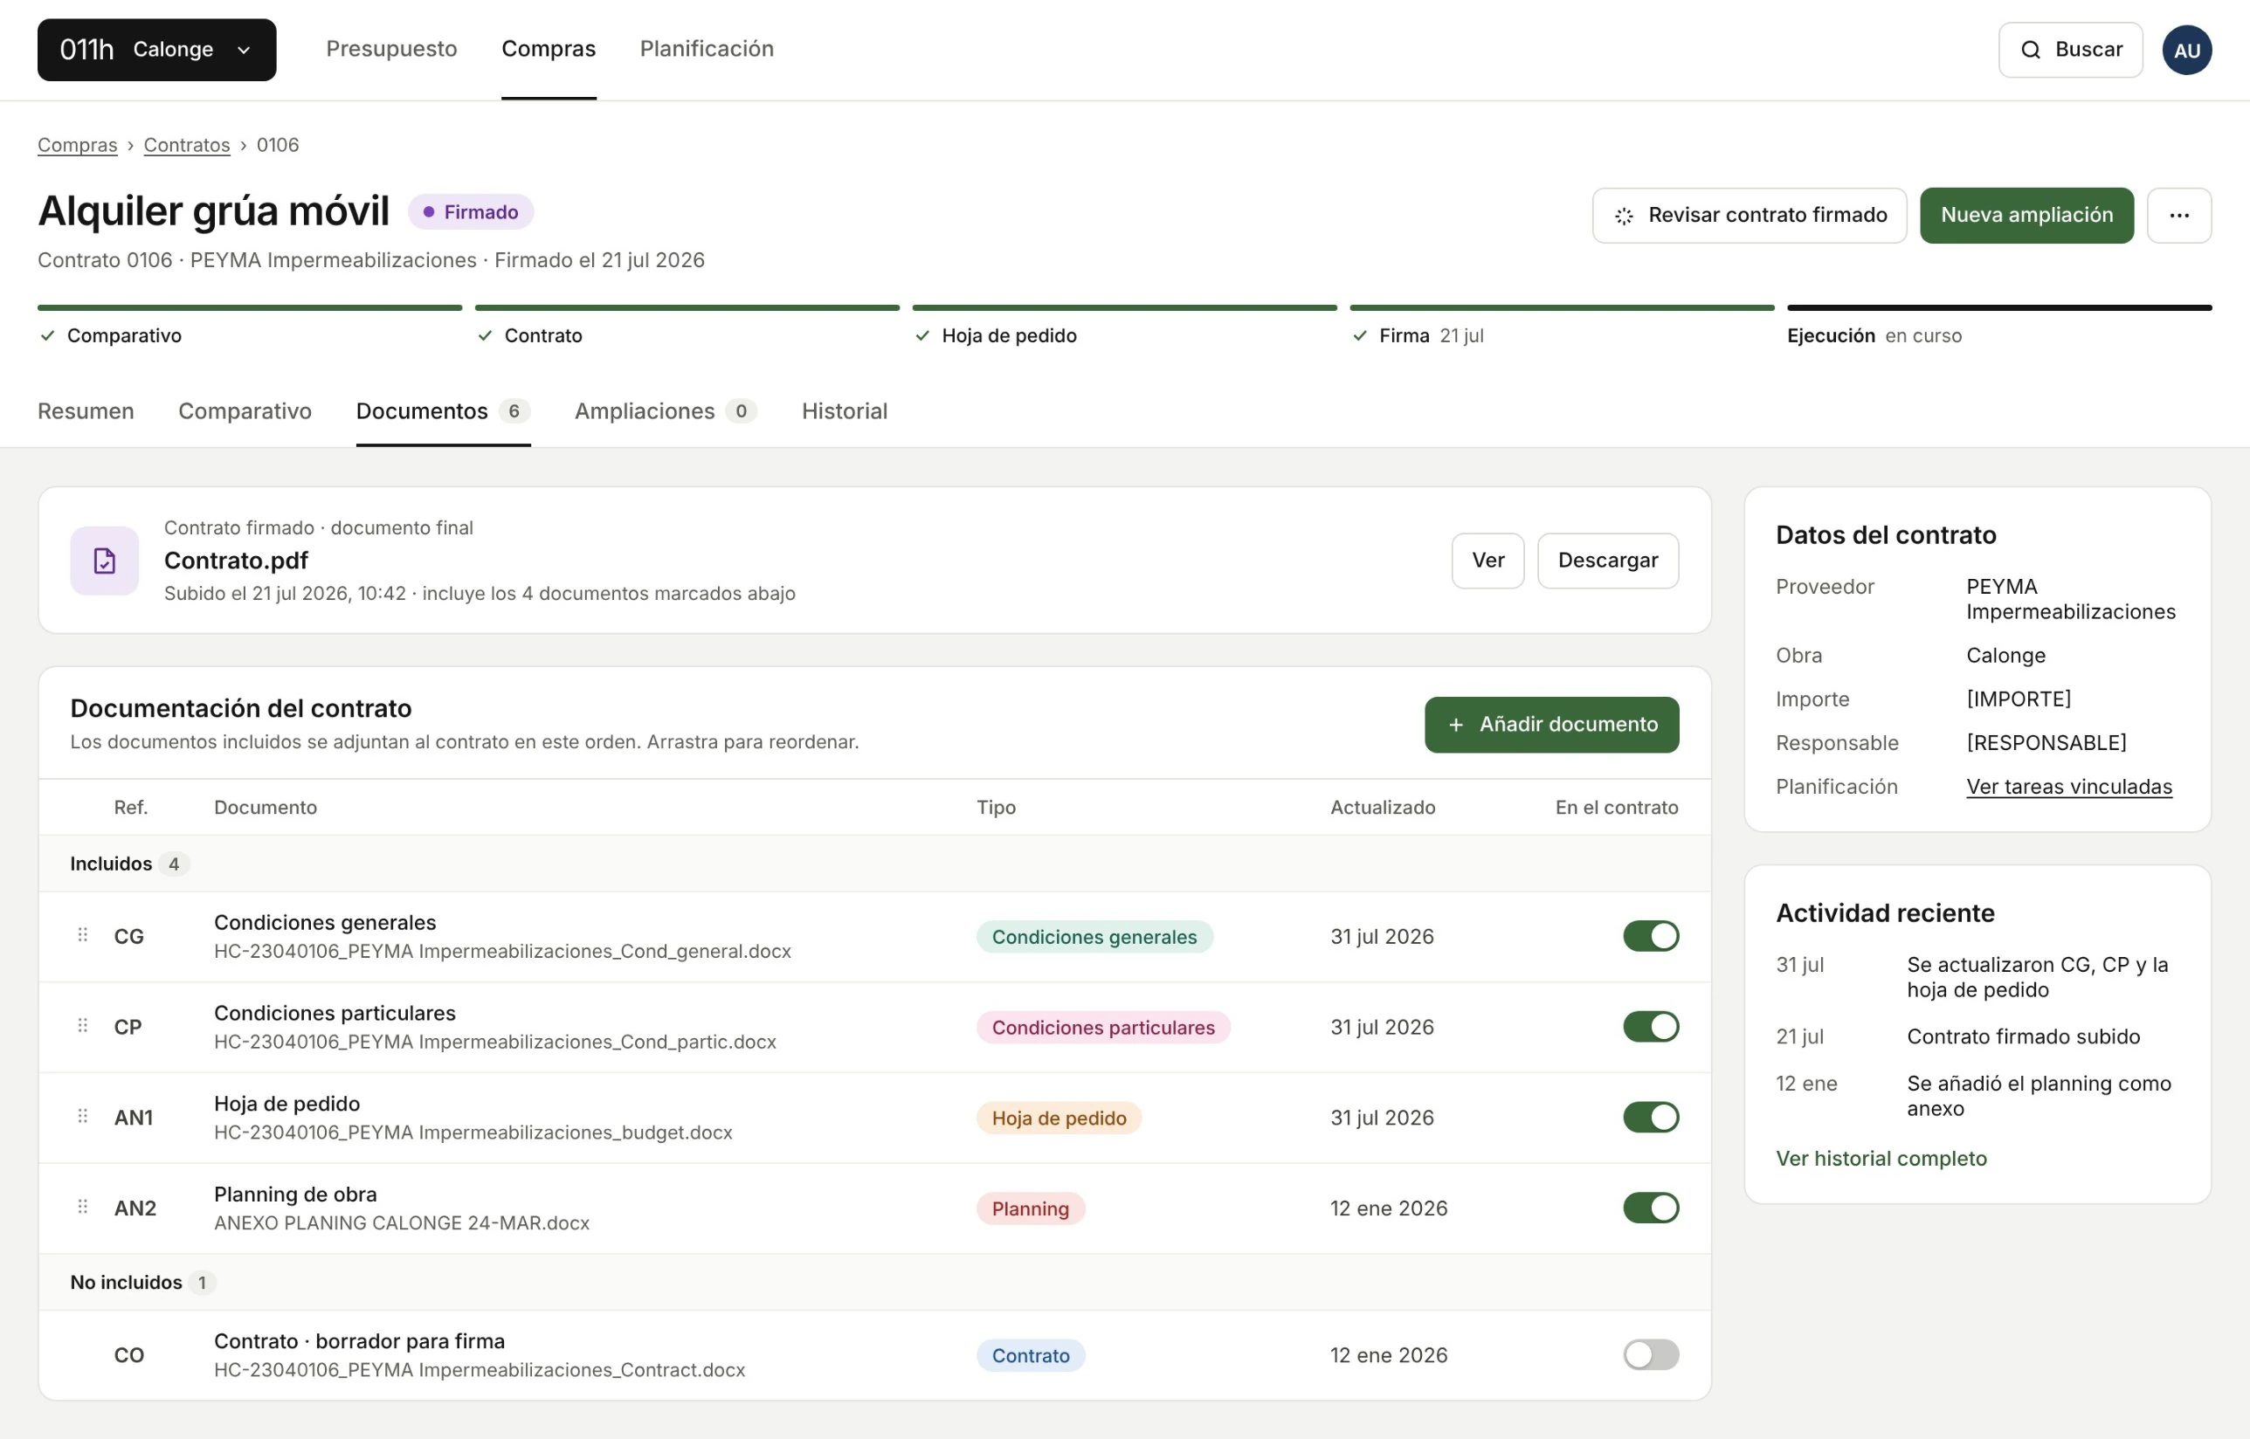Open the Planificación section
Screen dimensions: 2250x1439
pyautogui.click(x=707, y=49)
